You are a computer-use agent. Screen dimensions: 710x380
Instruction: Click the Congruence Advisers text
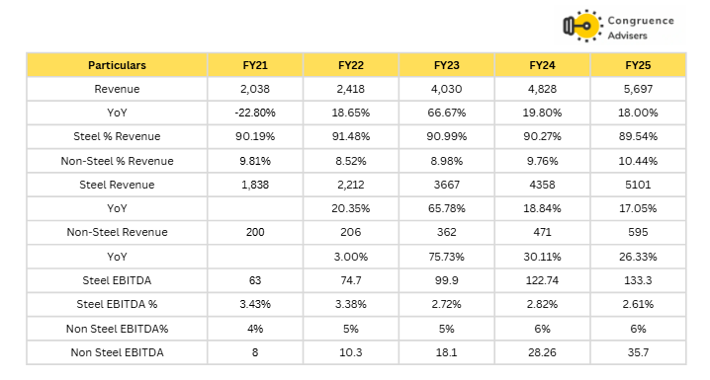(641, 28)
